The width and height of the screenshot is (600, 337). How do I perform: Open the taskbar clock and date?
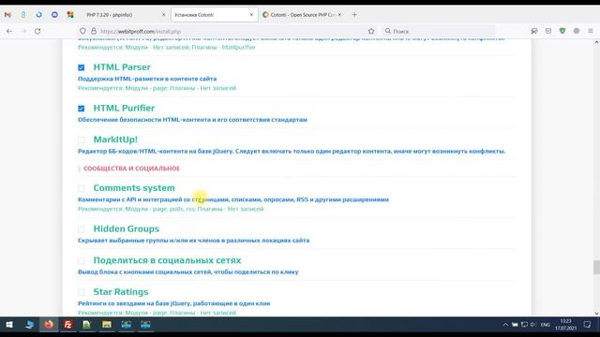pyautogui.click(x=565, y=325)
